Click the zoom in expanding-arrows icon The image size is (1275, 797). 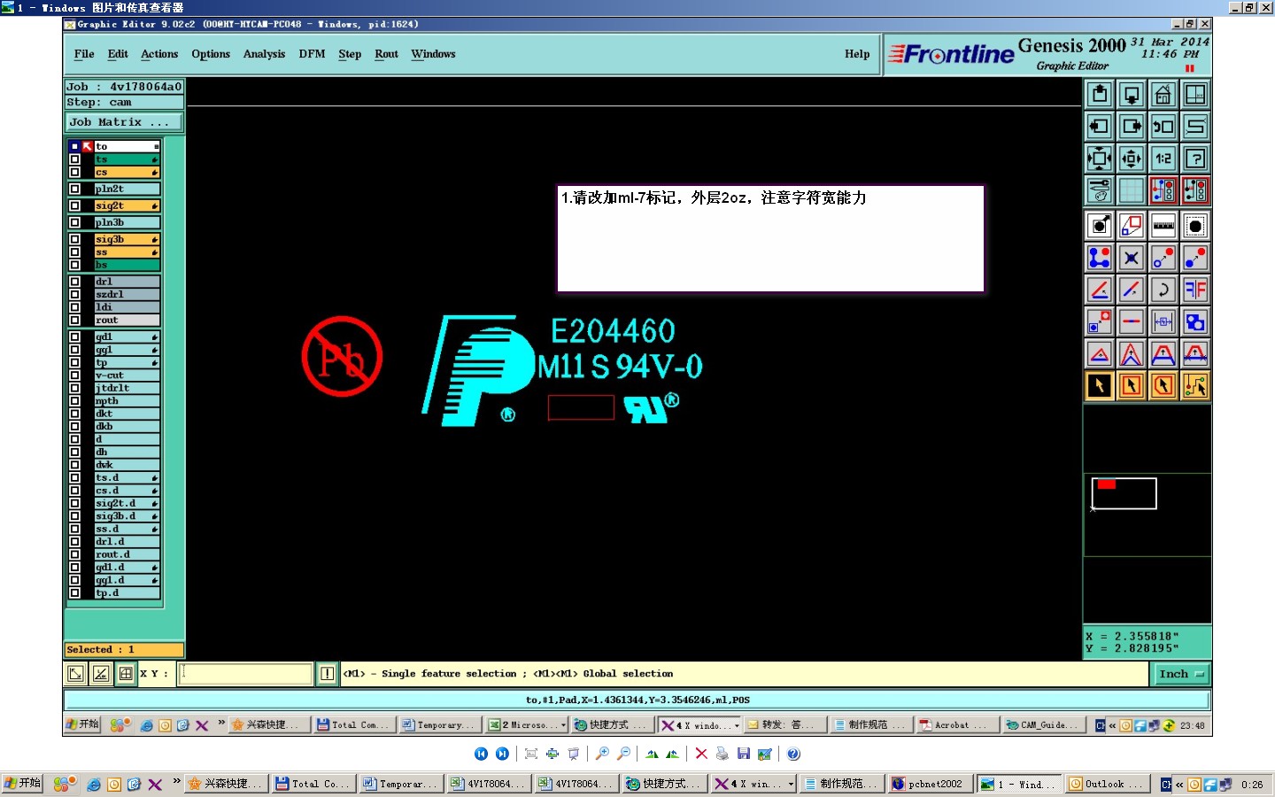[1100, 159]
